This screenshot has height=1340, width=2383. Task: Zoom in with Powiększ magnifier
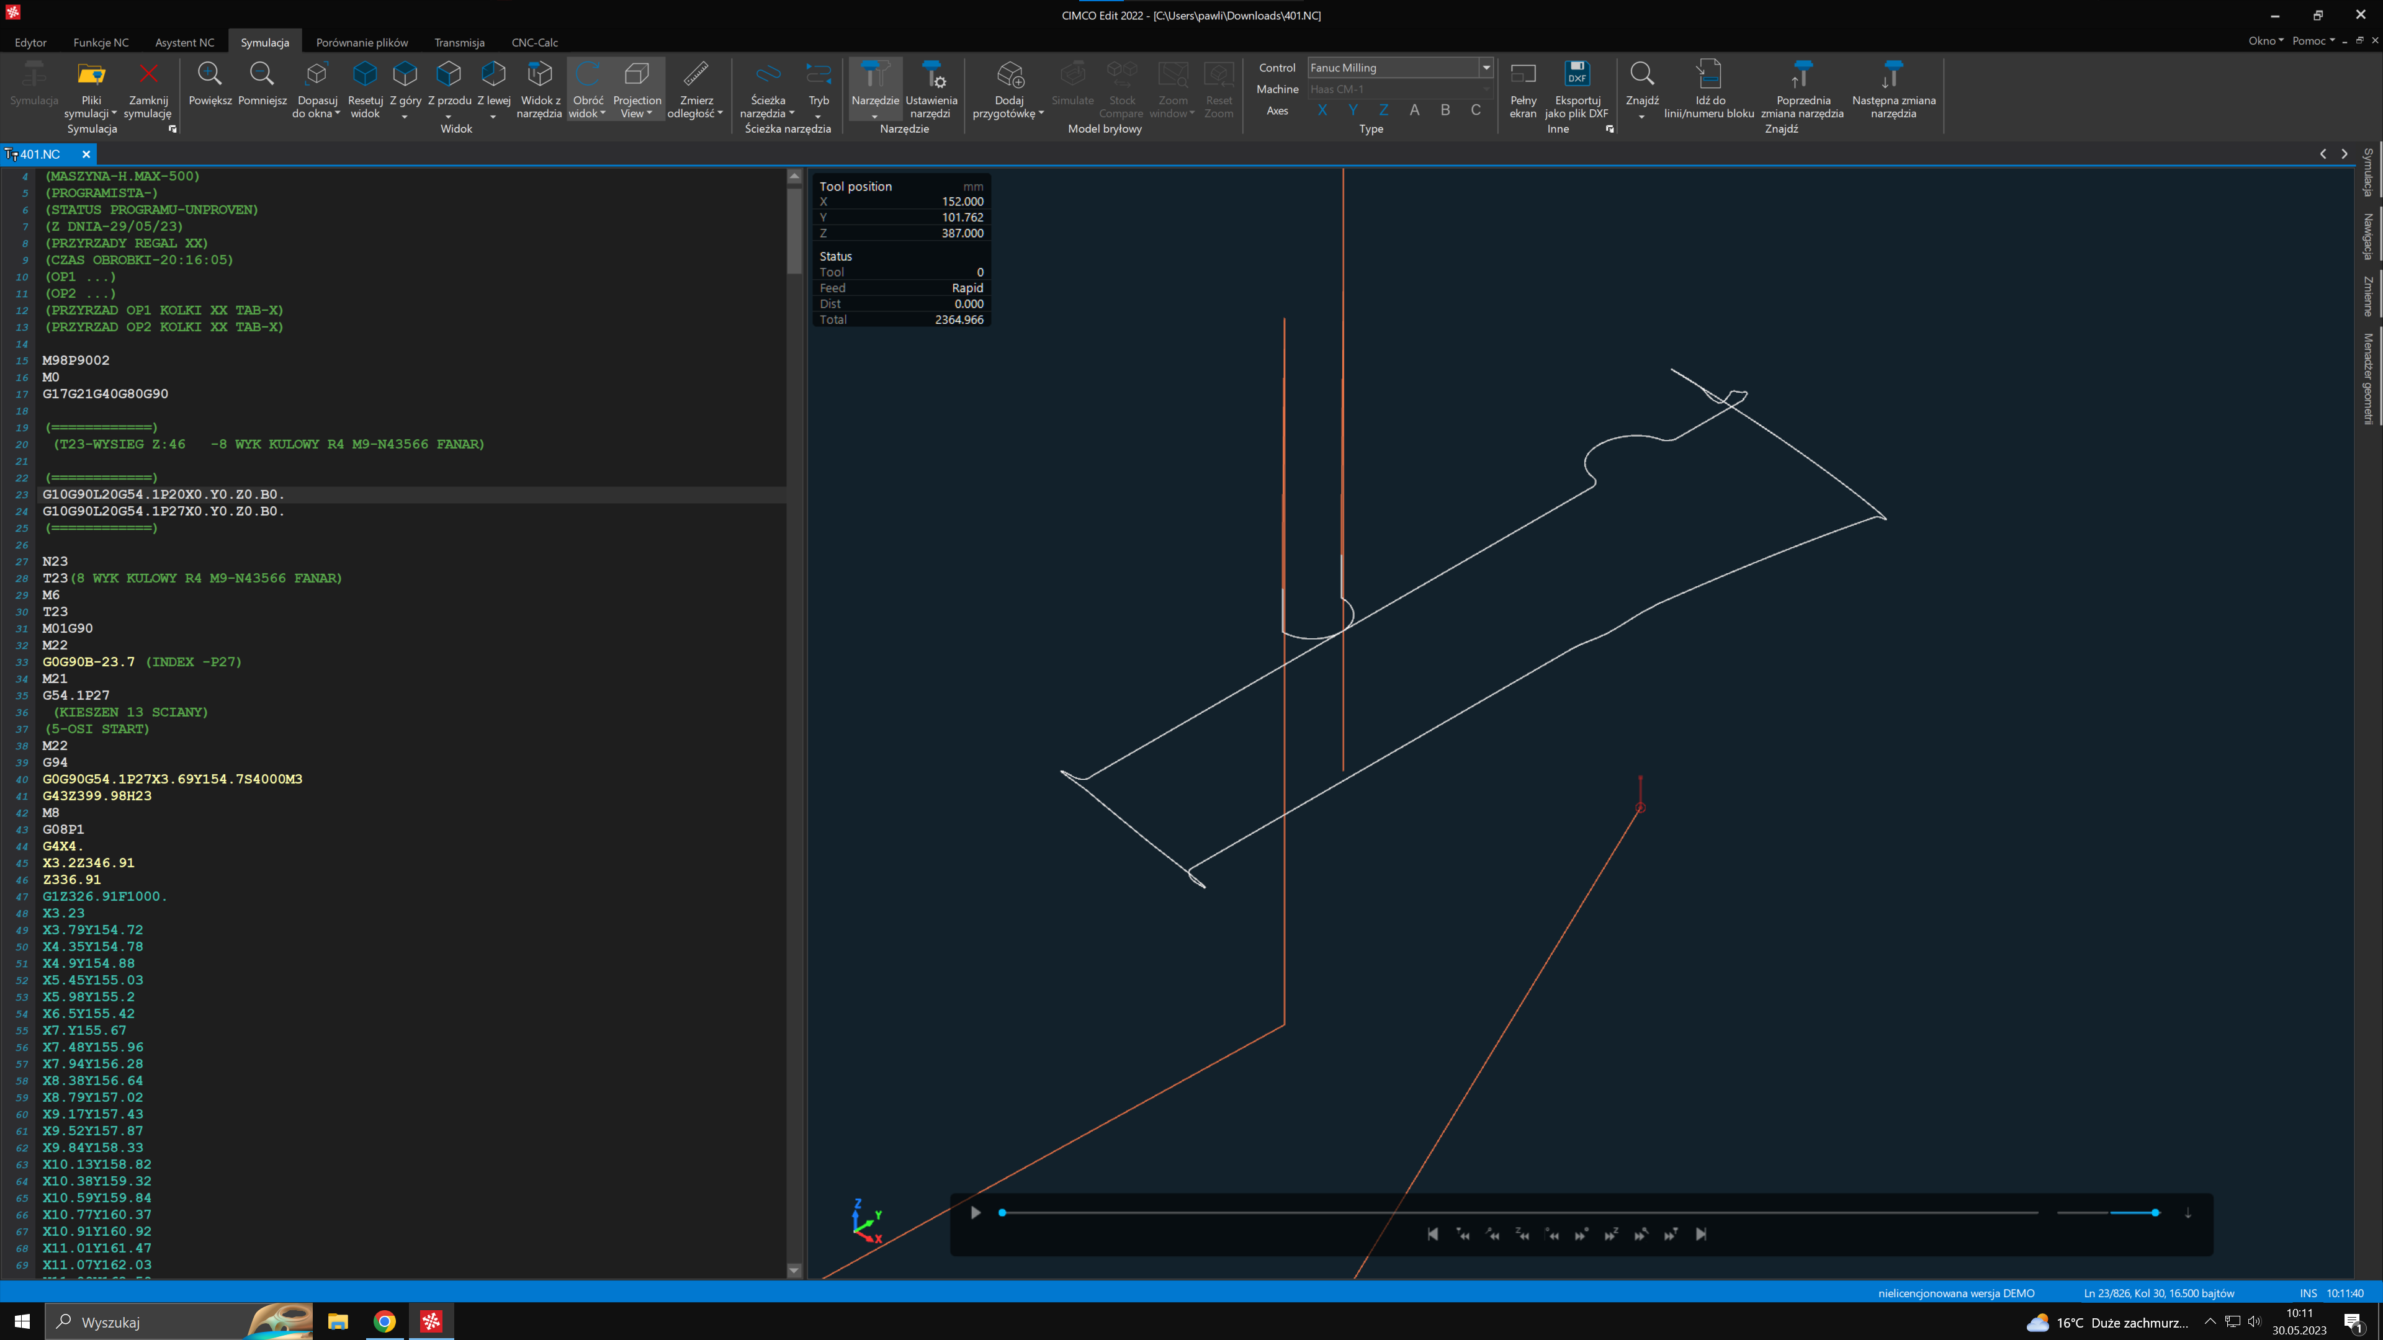coord(210,83)
